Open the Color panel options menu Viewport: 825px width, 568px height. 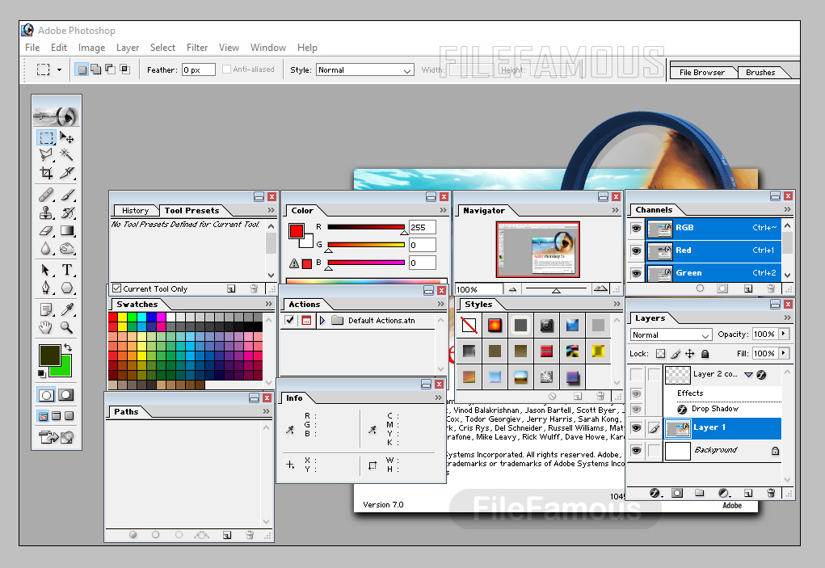[443, 210]
